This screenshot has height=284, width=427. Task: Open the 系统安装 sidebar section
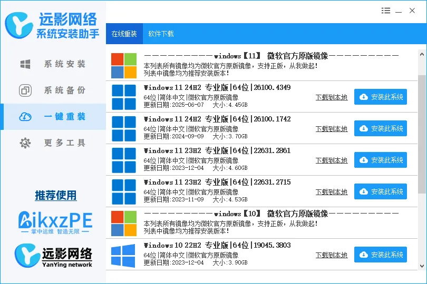pyautogui.click(x=53, y=64)
